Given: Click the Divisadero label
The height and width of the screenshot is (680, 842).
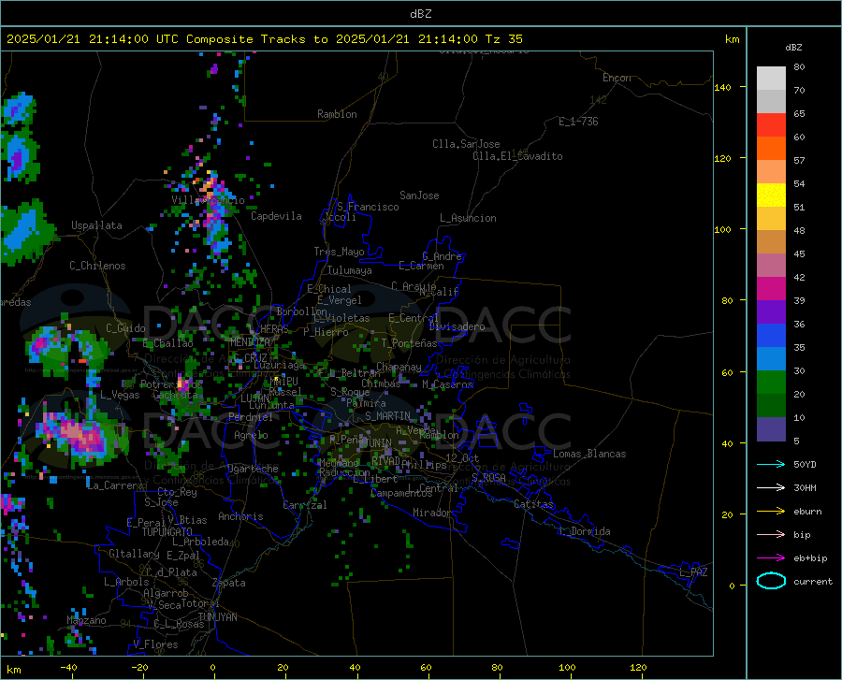Looking at the screenshot, I should pyautogui.click(x=457, y=326).
